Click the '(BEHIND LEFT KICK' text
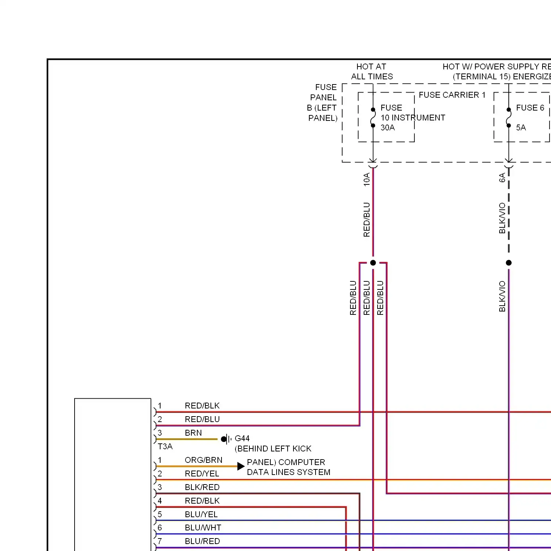 tap(273, 449)
